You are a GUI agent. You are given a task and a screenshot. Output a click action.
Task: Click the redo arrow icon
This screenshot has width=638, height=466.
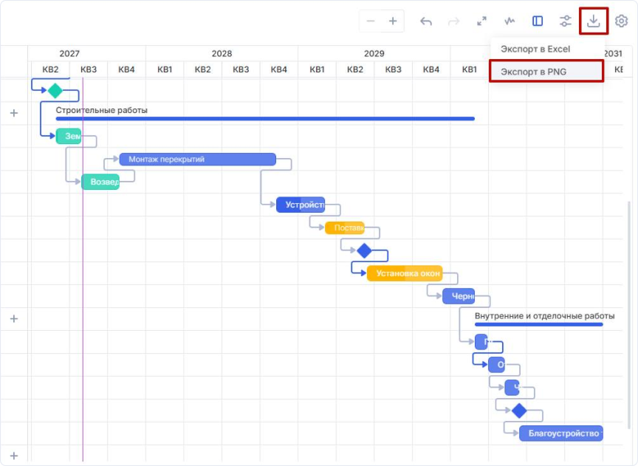pos(453,21)
